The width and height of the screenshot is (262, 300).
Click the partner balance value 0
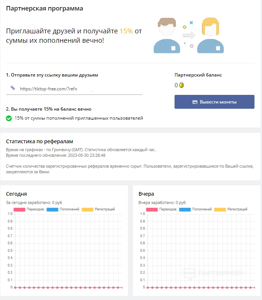pos(176,85)
